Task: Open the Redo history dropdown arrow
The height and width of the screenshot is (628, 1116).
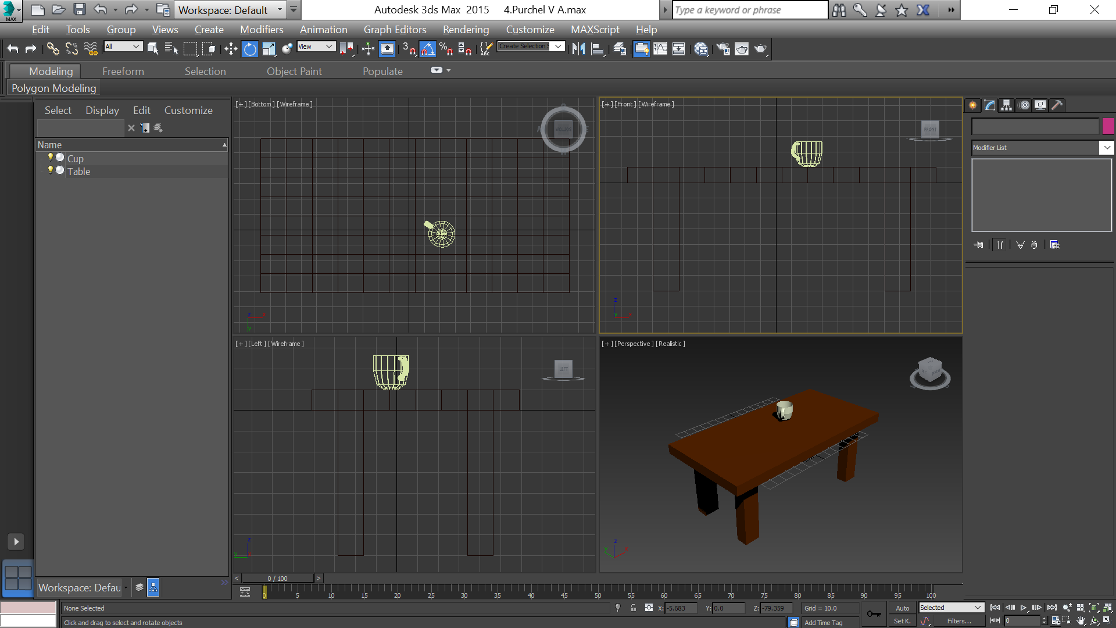Action: click(146, 10)
